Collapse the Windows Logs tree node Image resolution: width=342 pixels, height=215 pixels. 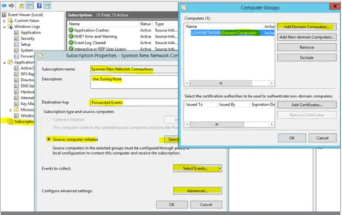tap(4, 27)
